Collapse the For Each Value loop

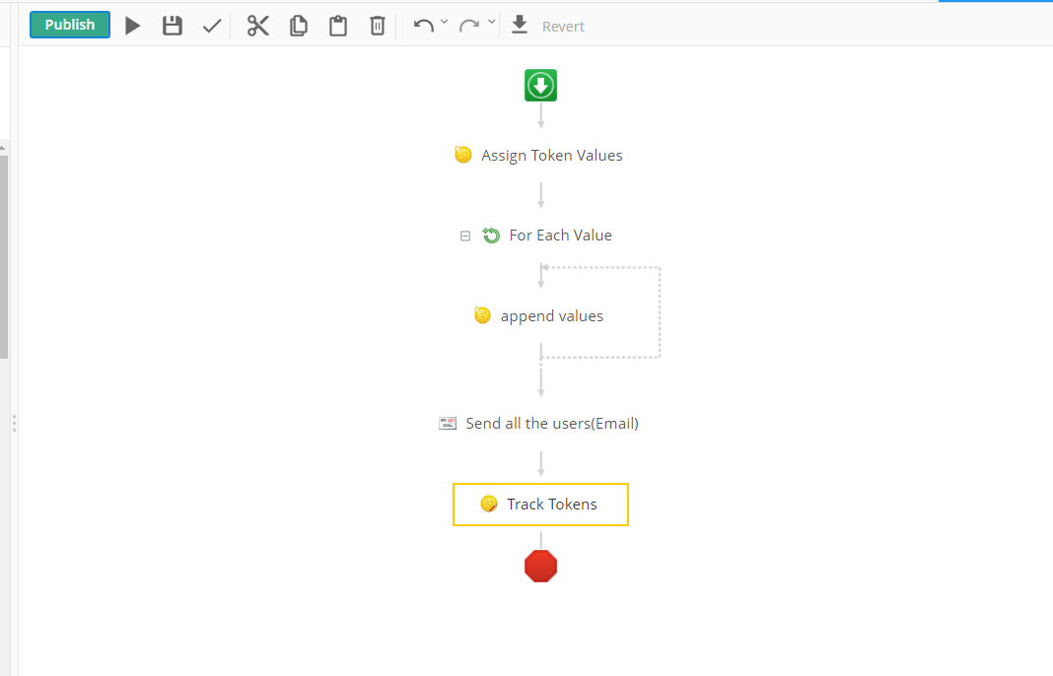(x=465, y=236)
